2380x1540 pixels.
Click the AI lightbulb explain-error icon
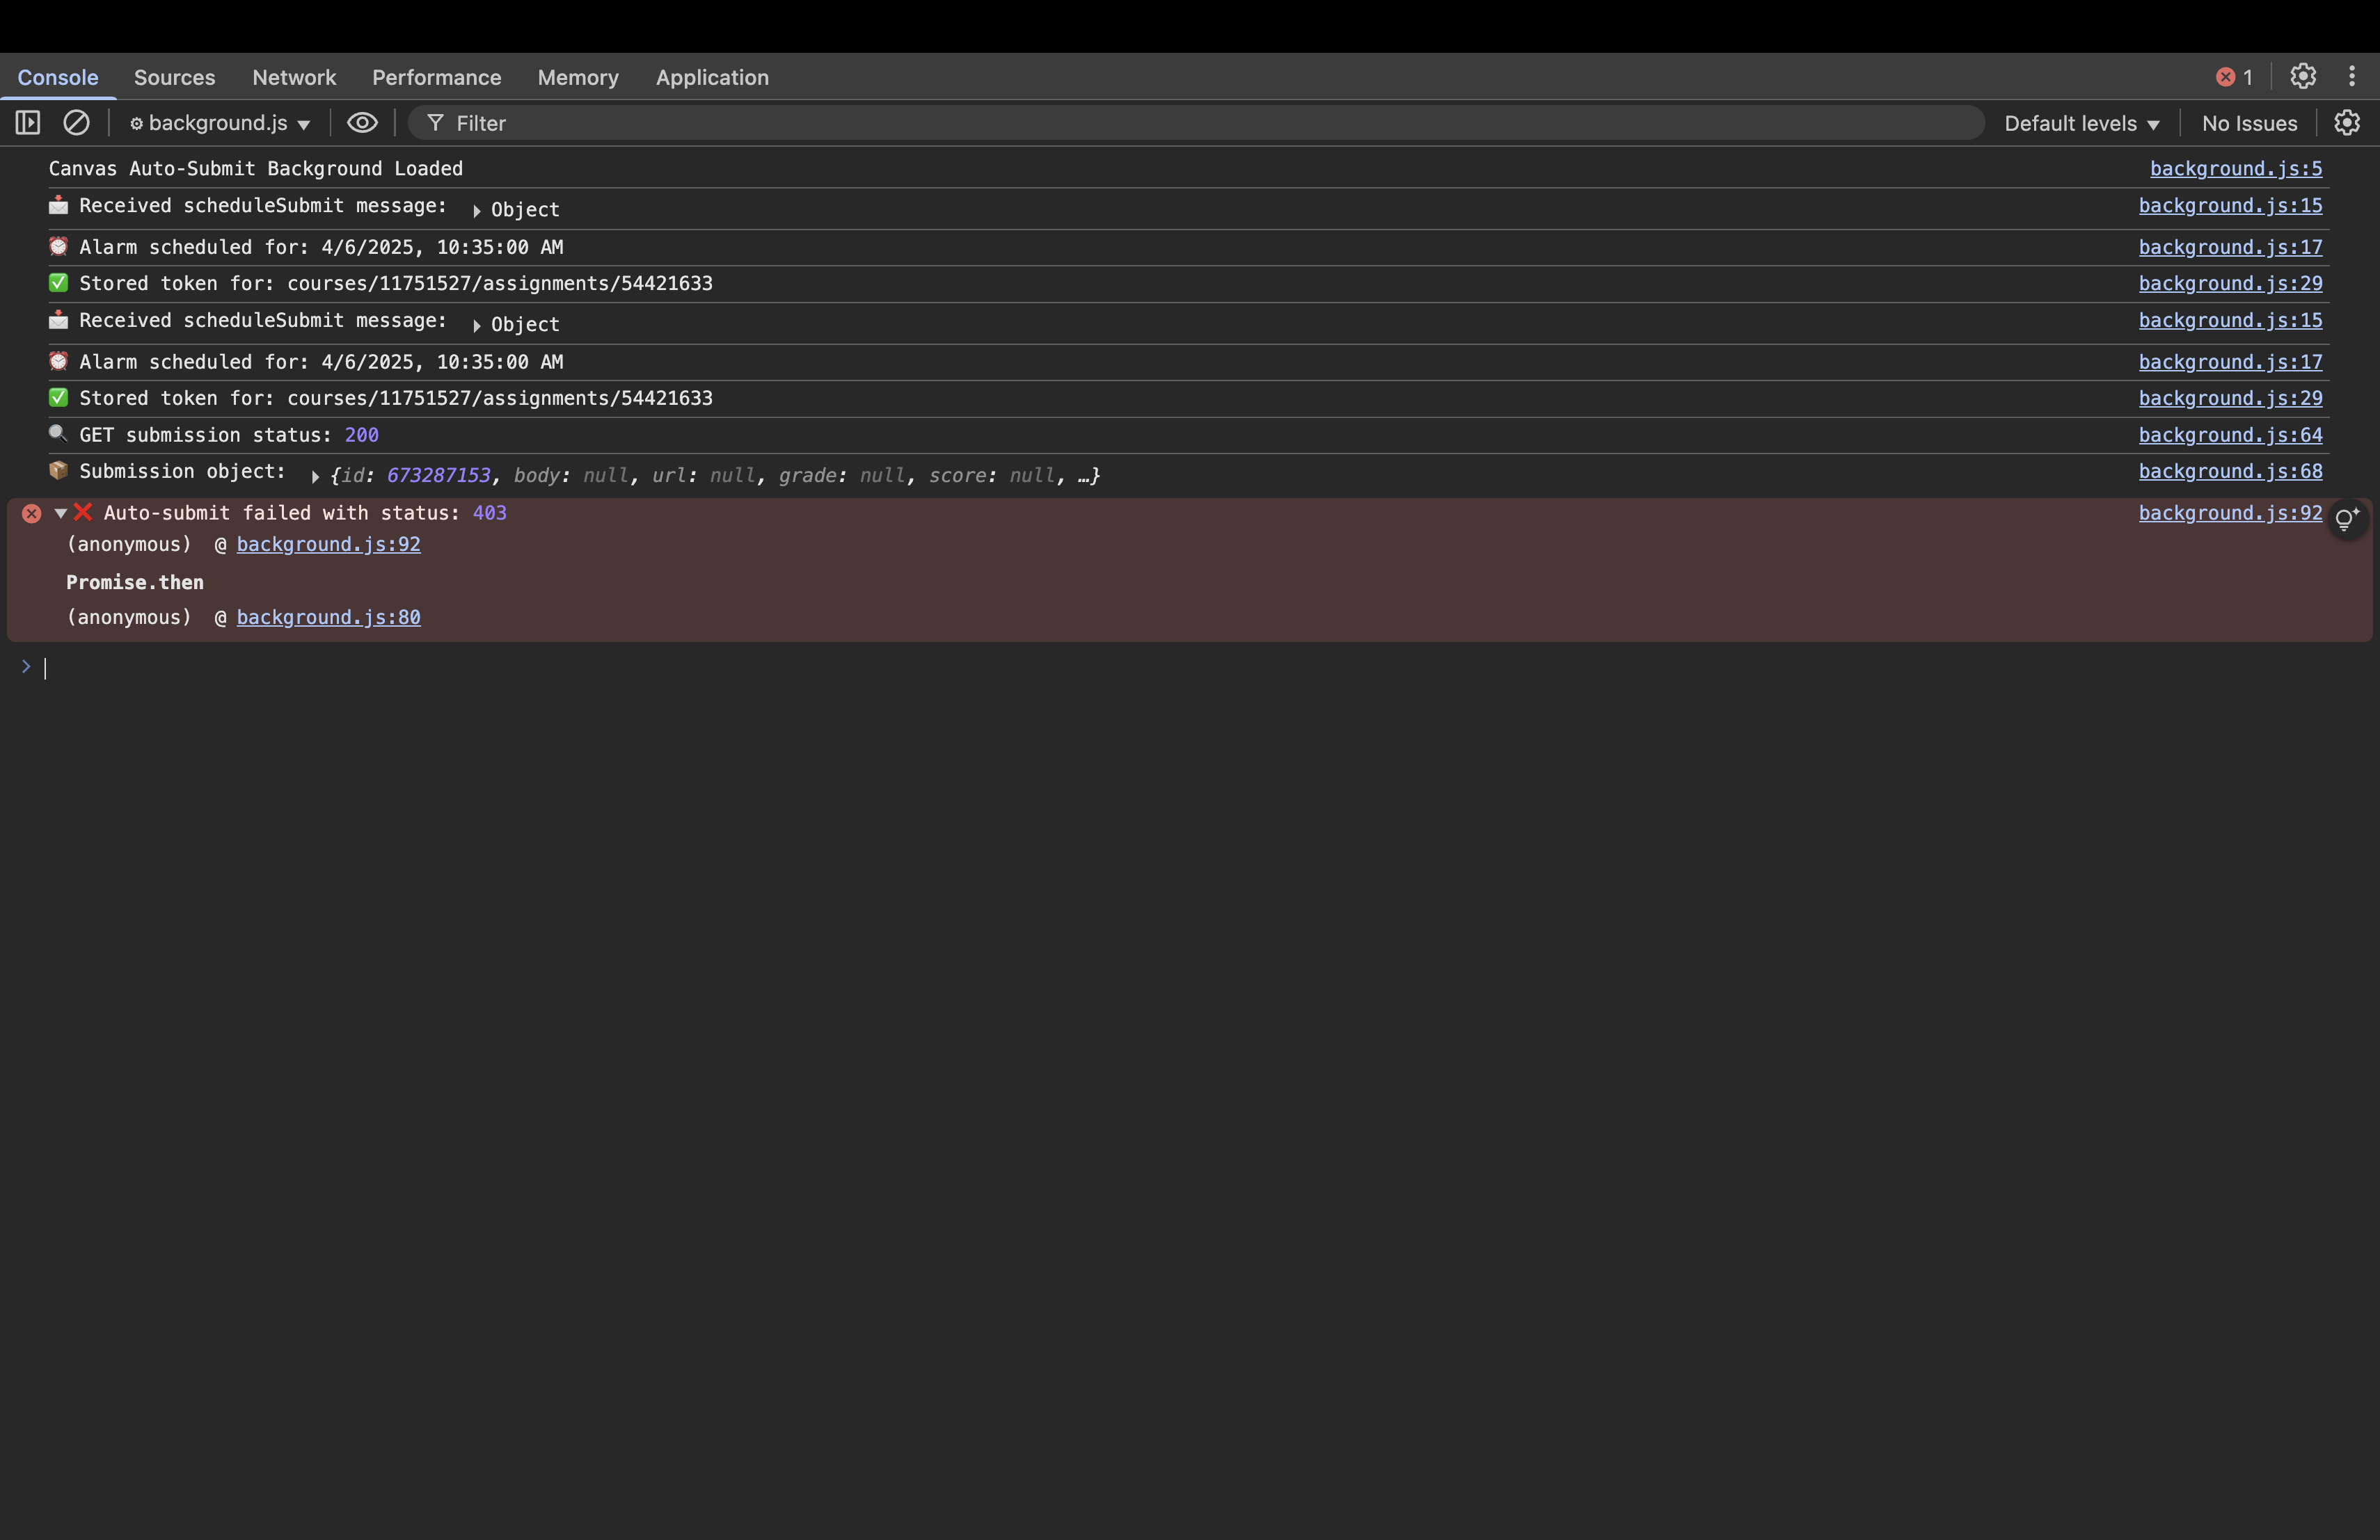tap(2346, 519)
